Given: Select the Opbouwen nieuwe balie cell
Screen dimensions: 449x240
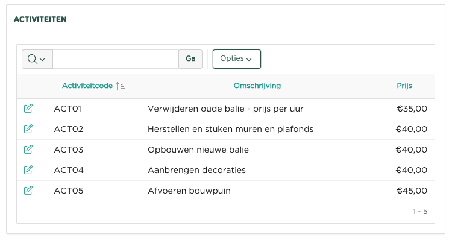Looking at the screenshot, I should click(198, 150).
